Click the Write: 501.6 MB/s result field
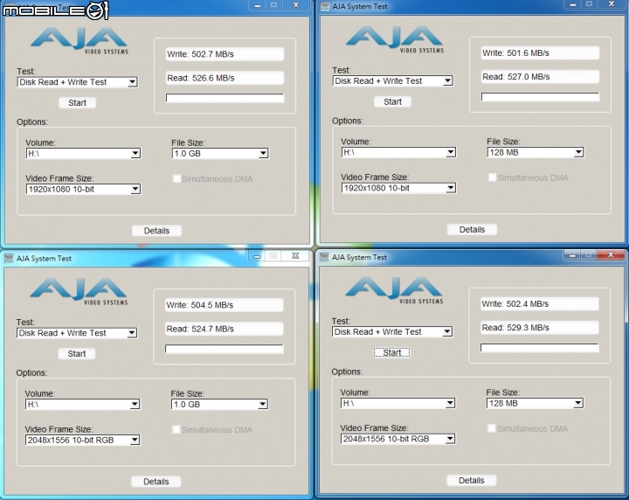 point(540,53)
